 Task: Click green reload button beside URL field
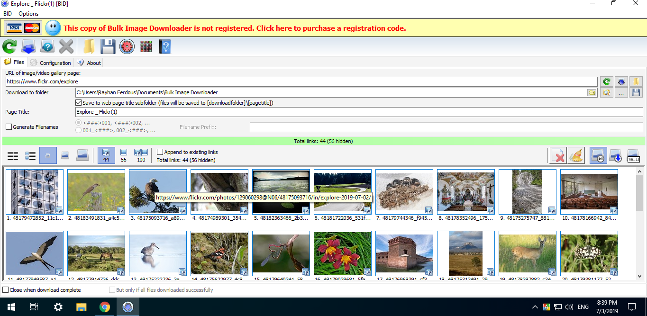[606, 81]
